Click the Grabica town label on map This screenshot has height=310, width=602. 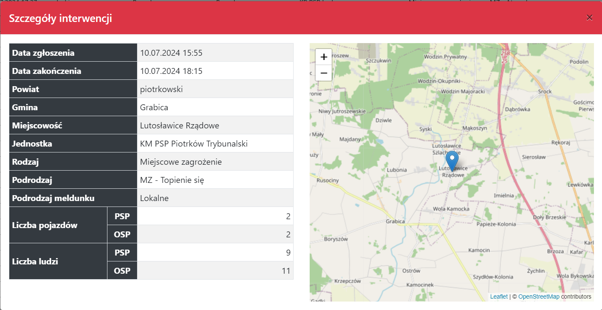click(395, 221)
